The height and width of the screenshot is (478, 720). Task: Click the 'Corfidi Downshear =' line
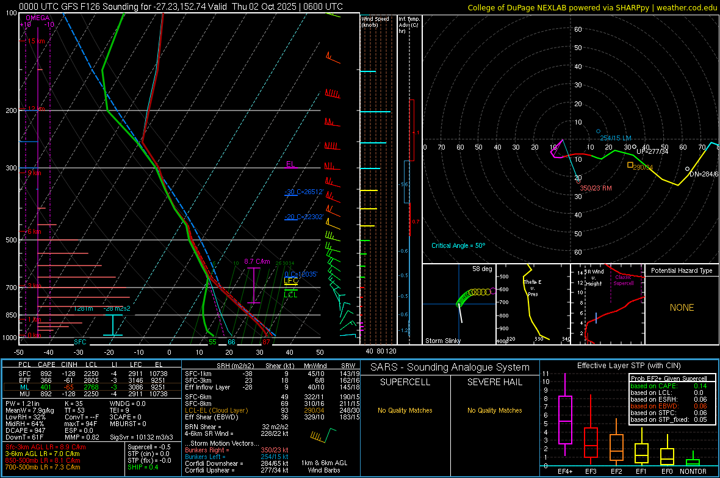click(237, 463)
